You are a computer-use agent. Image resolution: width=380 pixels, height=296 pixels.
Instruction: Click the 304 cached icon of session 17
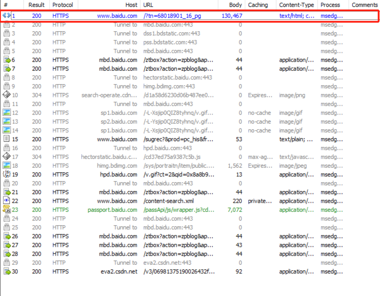pos(7,157)
